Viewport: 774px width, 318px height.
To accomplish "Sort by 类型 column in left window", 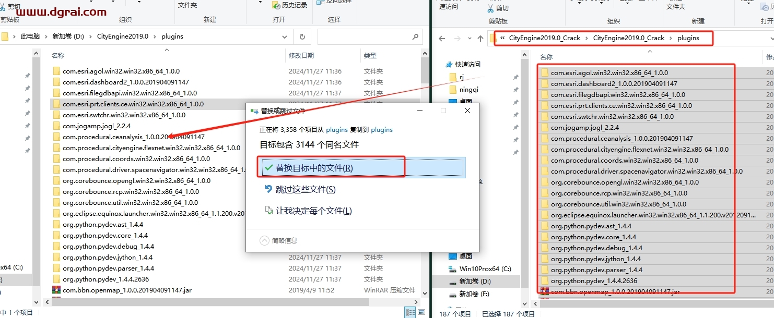I will coord(370,55).
